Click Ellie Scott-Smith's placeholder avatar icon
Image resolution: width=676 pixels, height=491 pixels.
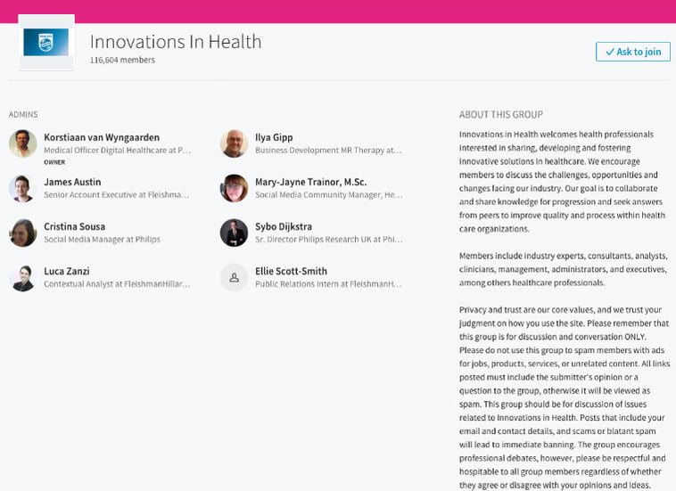234,277
